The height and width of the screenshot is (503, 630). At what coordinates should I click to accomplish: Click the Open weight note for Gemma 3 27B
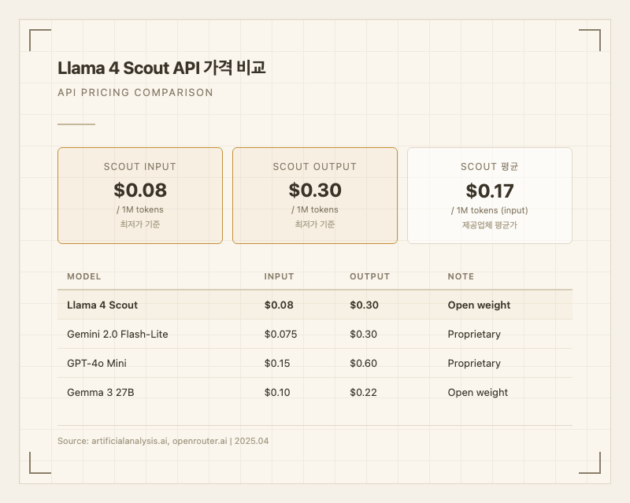(478, 392)
